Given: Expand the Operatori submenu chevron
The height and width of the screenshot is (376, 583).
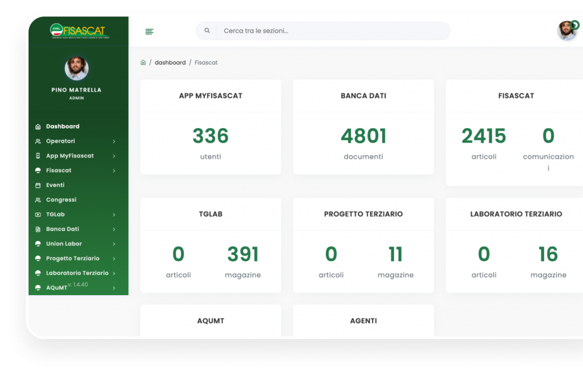Looking at the screenshot, I should click(114, 142).
